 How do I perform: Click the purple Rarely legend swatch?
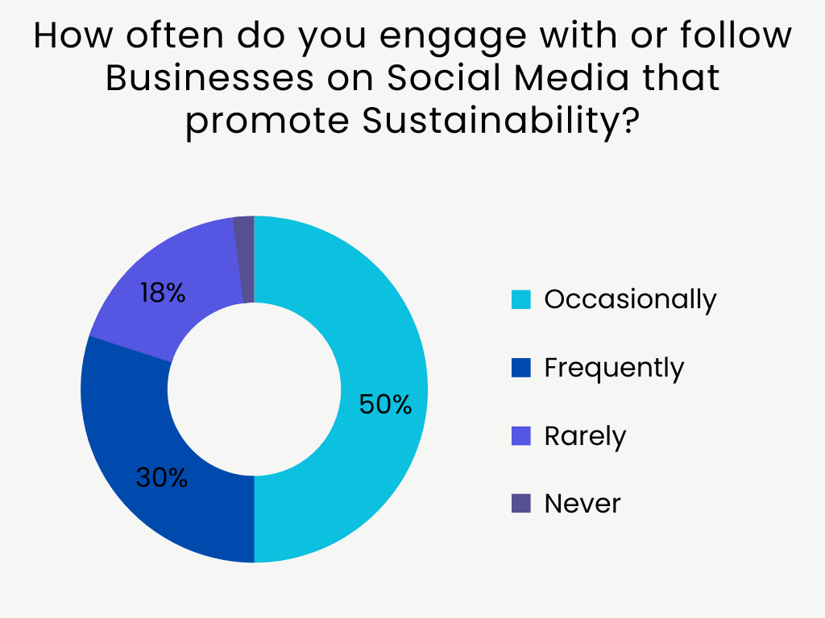tap(521, 436)
